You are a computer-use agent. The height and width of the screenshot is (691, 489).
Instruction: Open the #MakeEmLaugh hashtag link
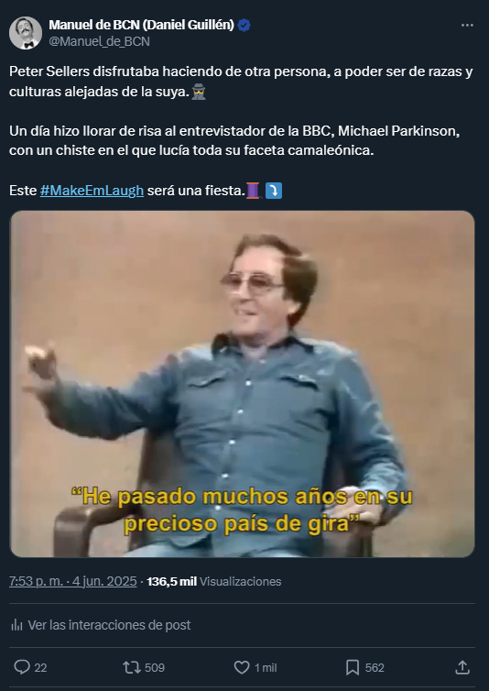[x=92, y=191]
